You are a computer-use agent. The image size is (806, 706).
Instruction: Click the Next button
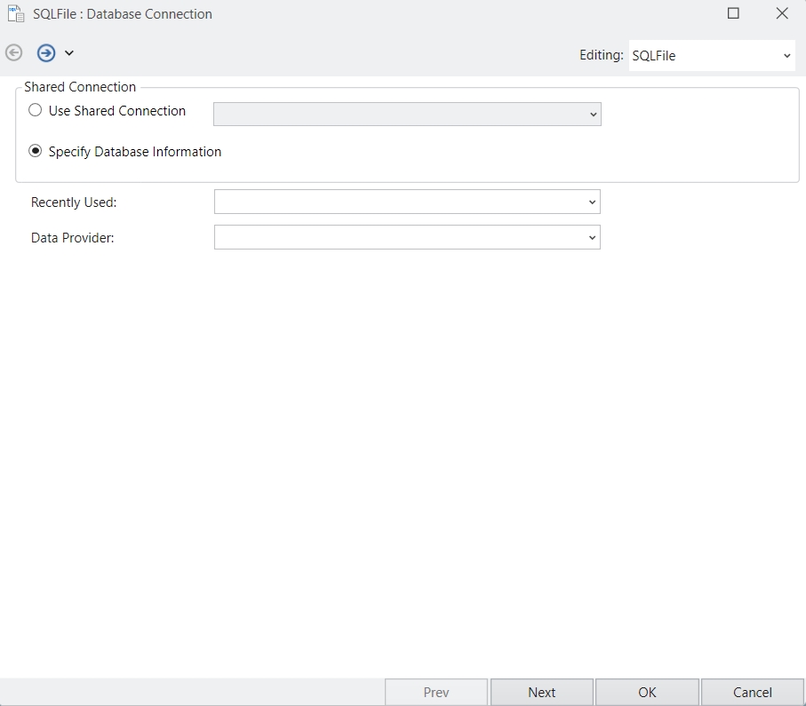pyautogui.click(x=542, y=692)
